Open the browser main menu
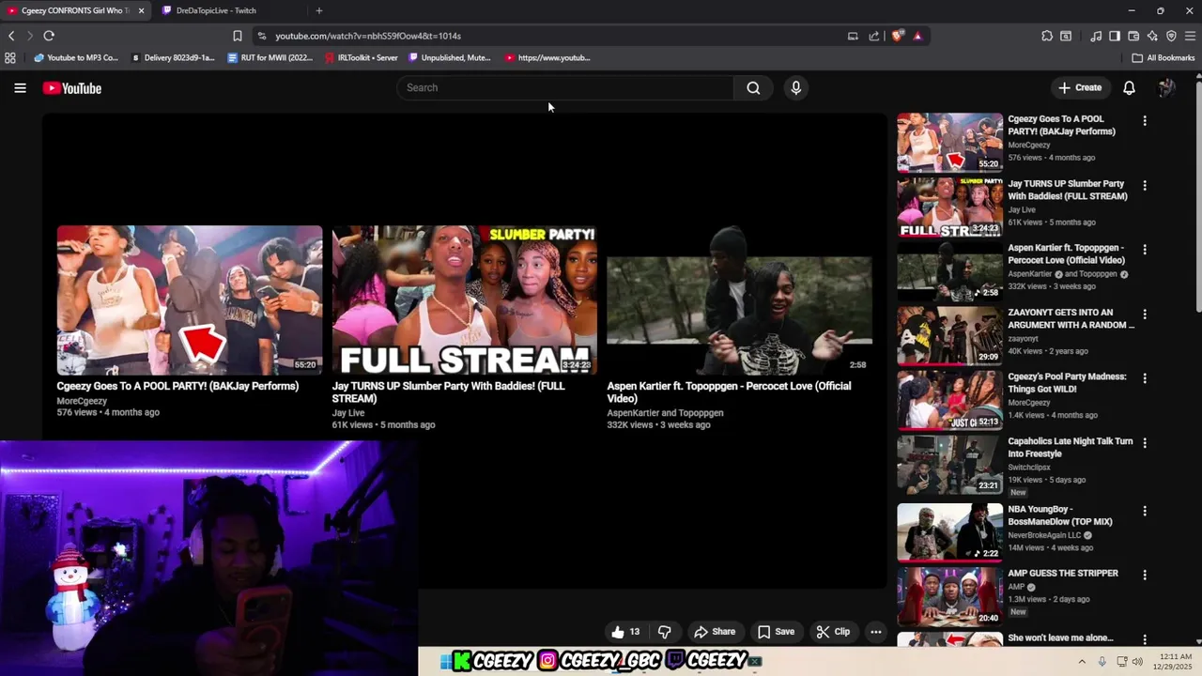This screenshot has height=676, width=1202. (1190, 36)
